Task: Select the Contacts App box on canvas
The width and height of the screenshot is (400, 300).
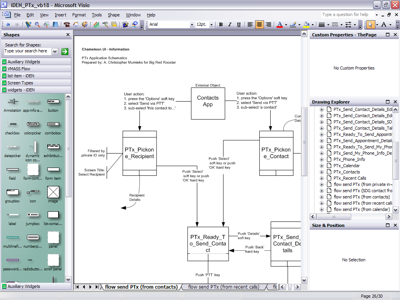Action: click(208, 103)
